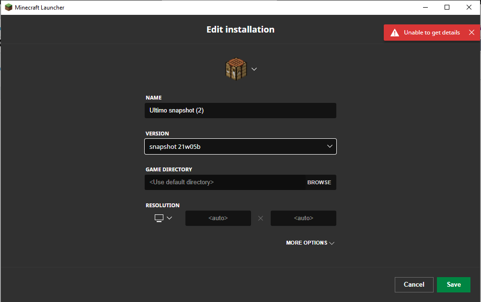The width and height of the screenshot is (481, 302).
Task: Click the resolution width auto field
Action: pos(218,218)
